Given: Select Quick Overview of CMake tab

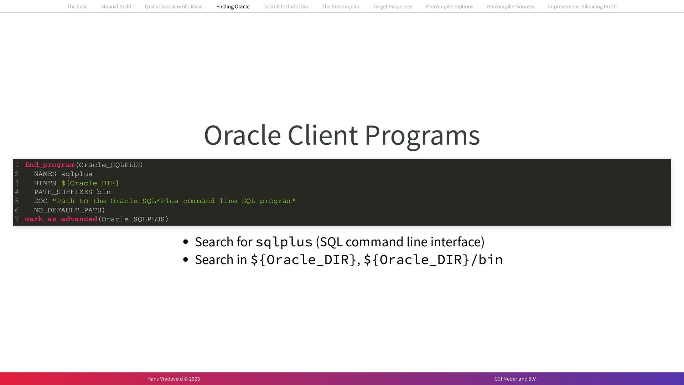Looking at the screenshot, I should 173,6.
